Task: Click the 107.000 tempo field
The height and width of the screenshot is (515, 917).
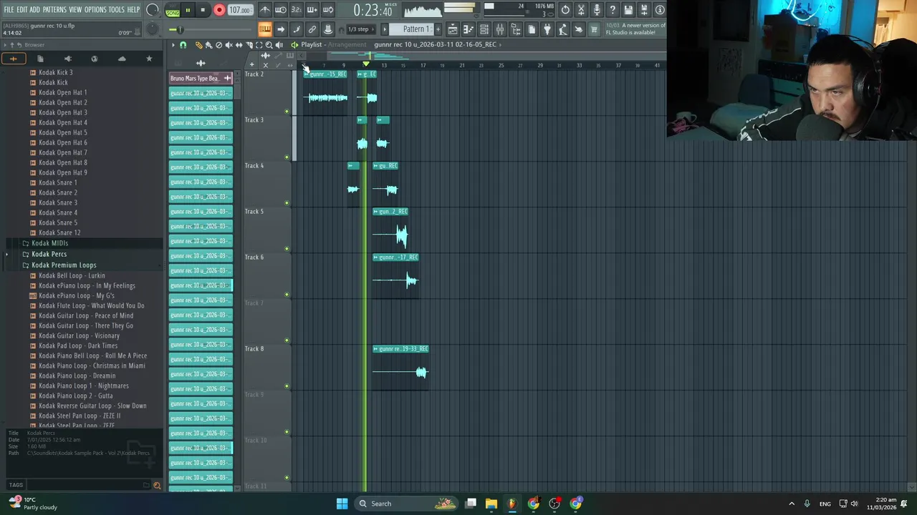Action: 239,10
